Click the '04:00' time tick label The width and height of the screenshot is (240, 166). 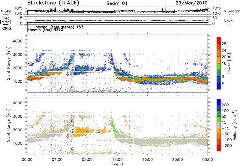[57, 160]
